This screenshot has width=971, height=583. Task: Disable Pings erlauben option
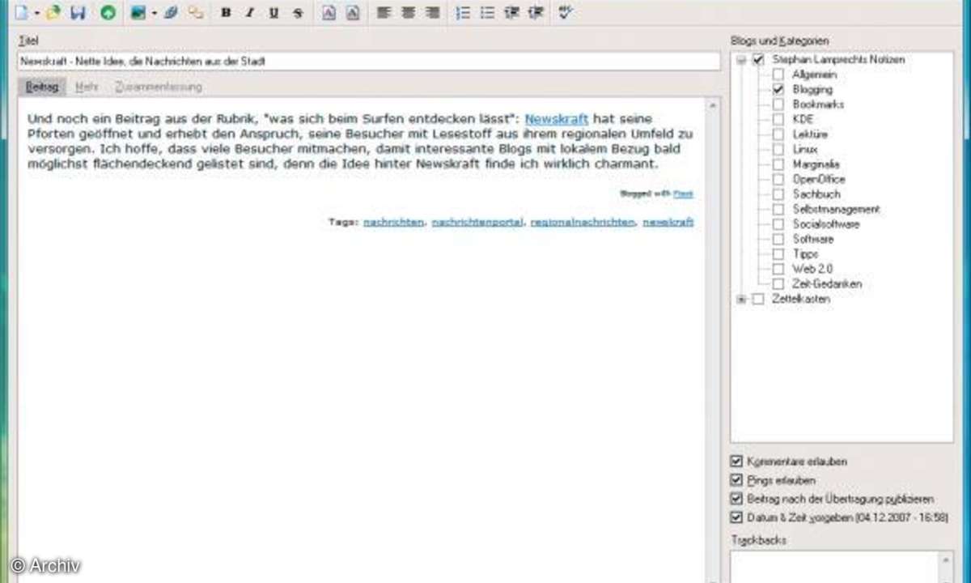tap(736, 480)
